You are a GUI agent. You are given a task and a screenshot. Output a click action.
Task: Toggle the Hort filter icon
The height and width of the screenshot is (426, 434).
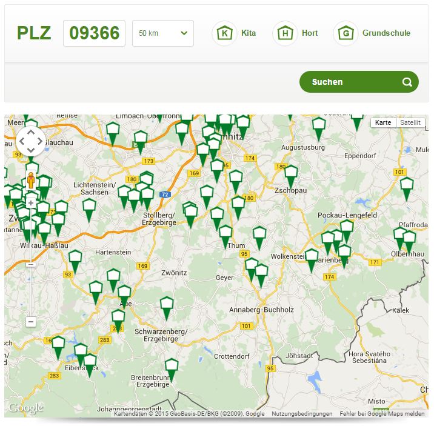[x=285, y=33]
